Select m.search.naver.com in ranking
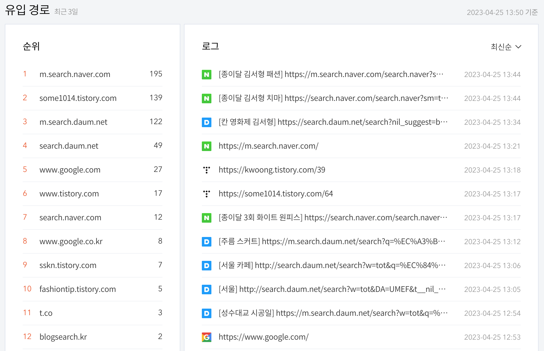The width and height of the screenshot is (544, 351). click(x=75, y=74)
